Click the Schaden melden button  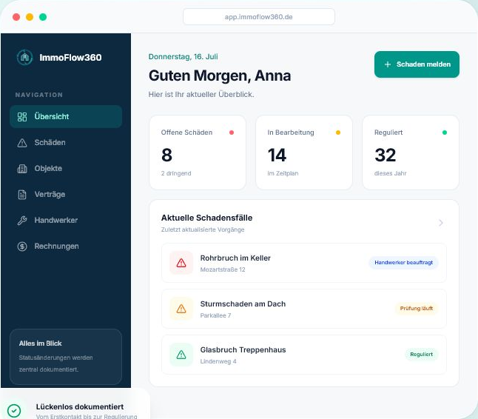pyautogui.click(x=417, y=64)
